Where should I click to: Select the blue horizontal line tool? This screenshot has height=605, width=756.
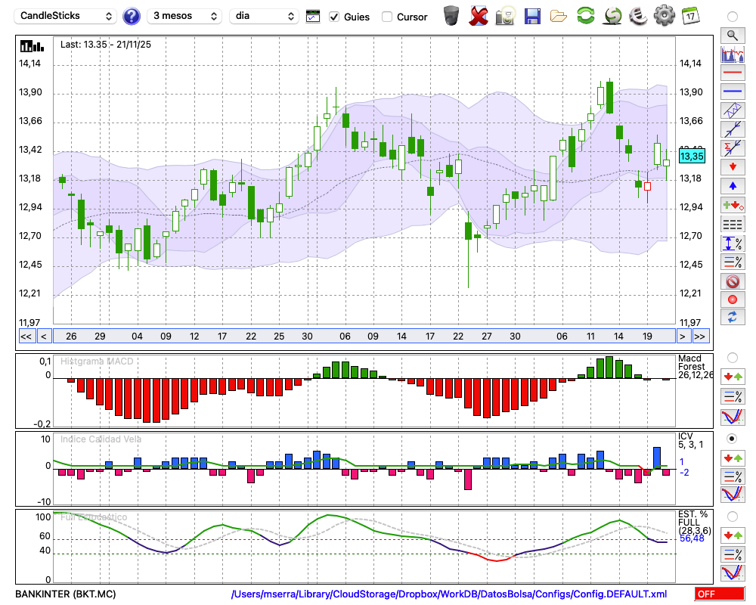(x=732, y=92)
